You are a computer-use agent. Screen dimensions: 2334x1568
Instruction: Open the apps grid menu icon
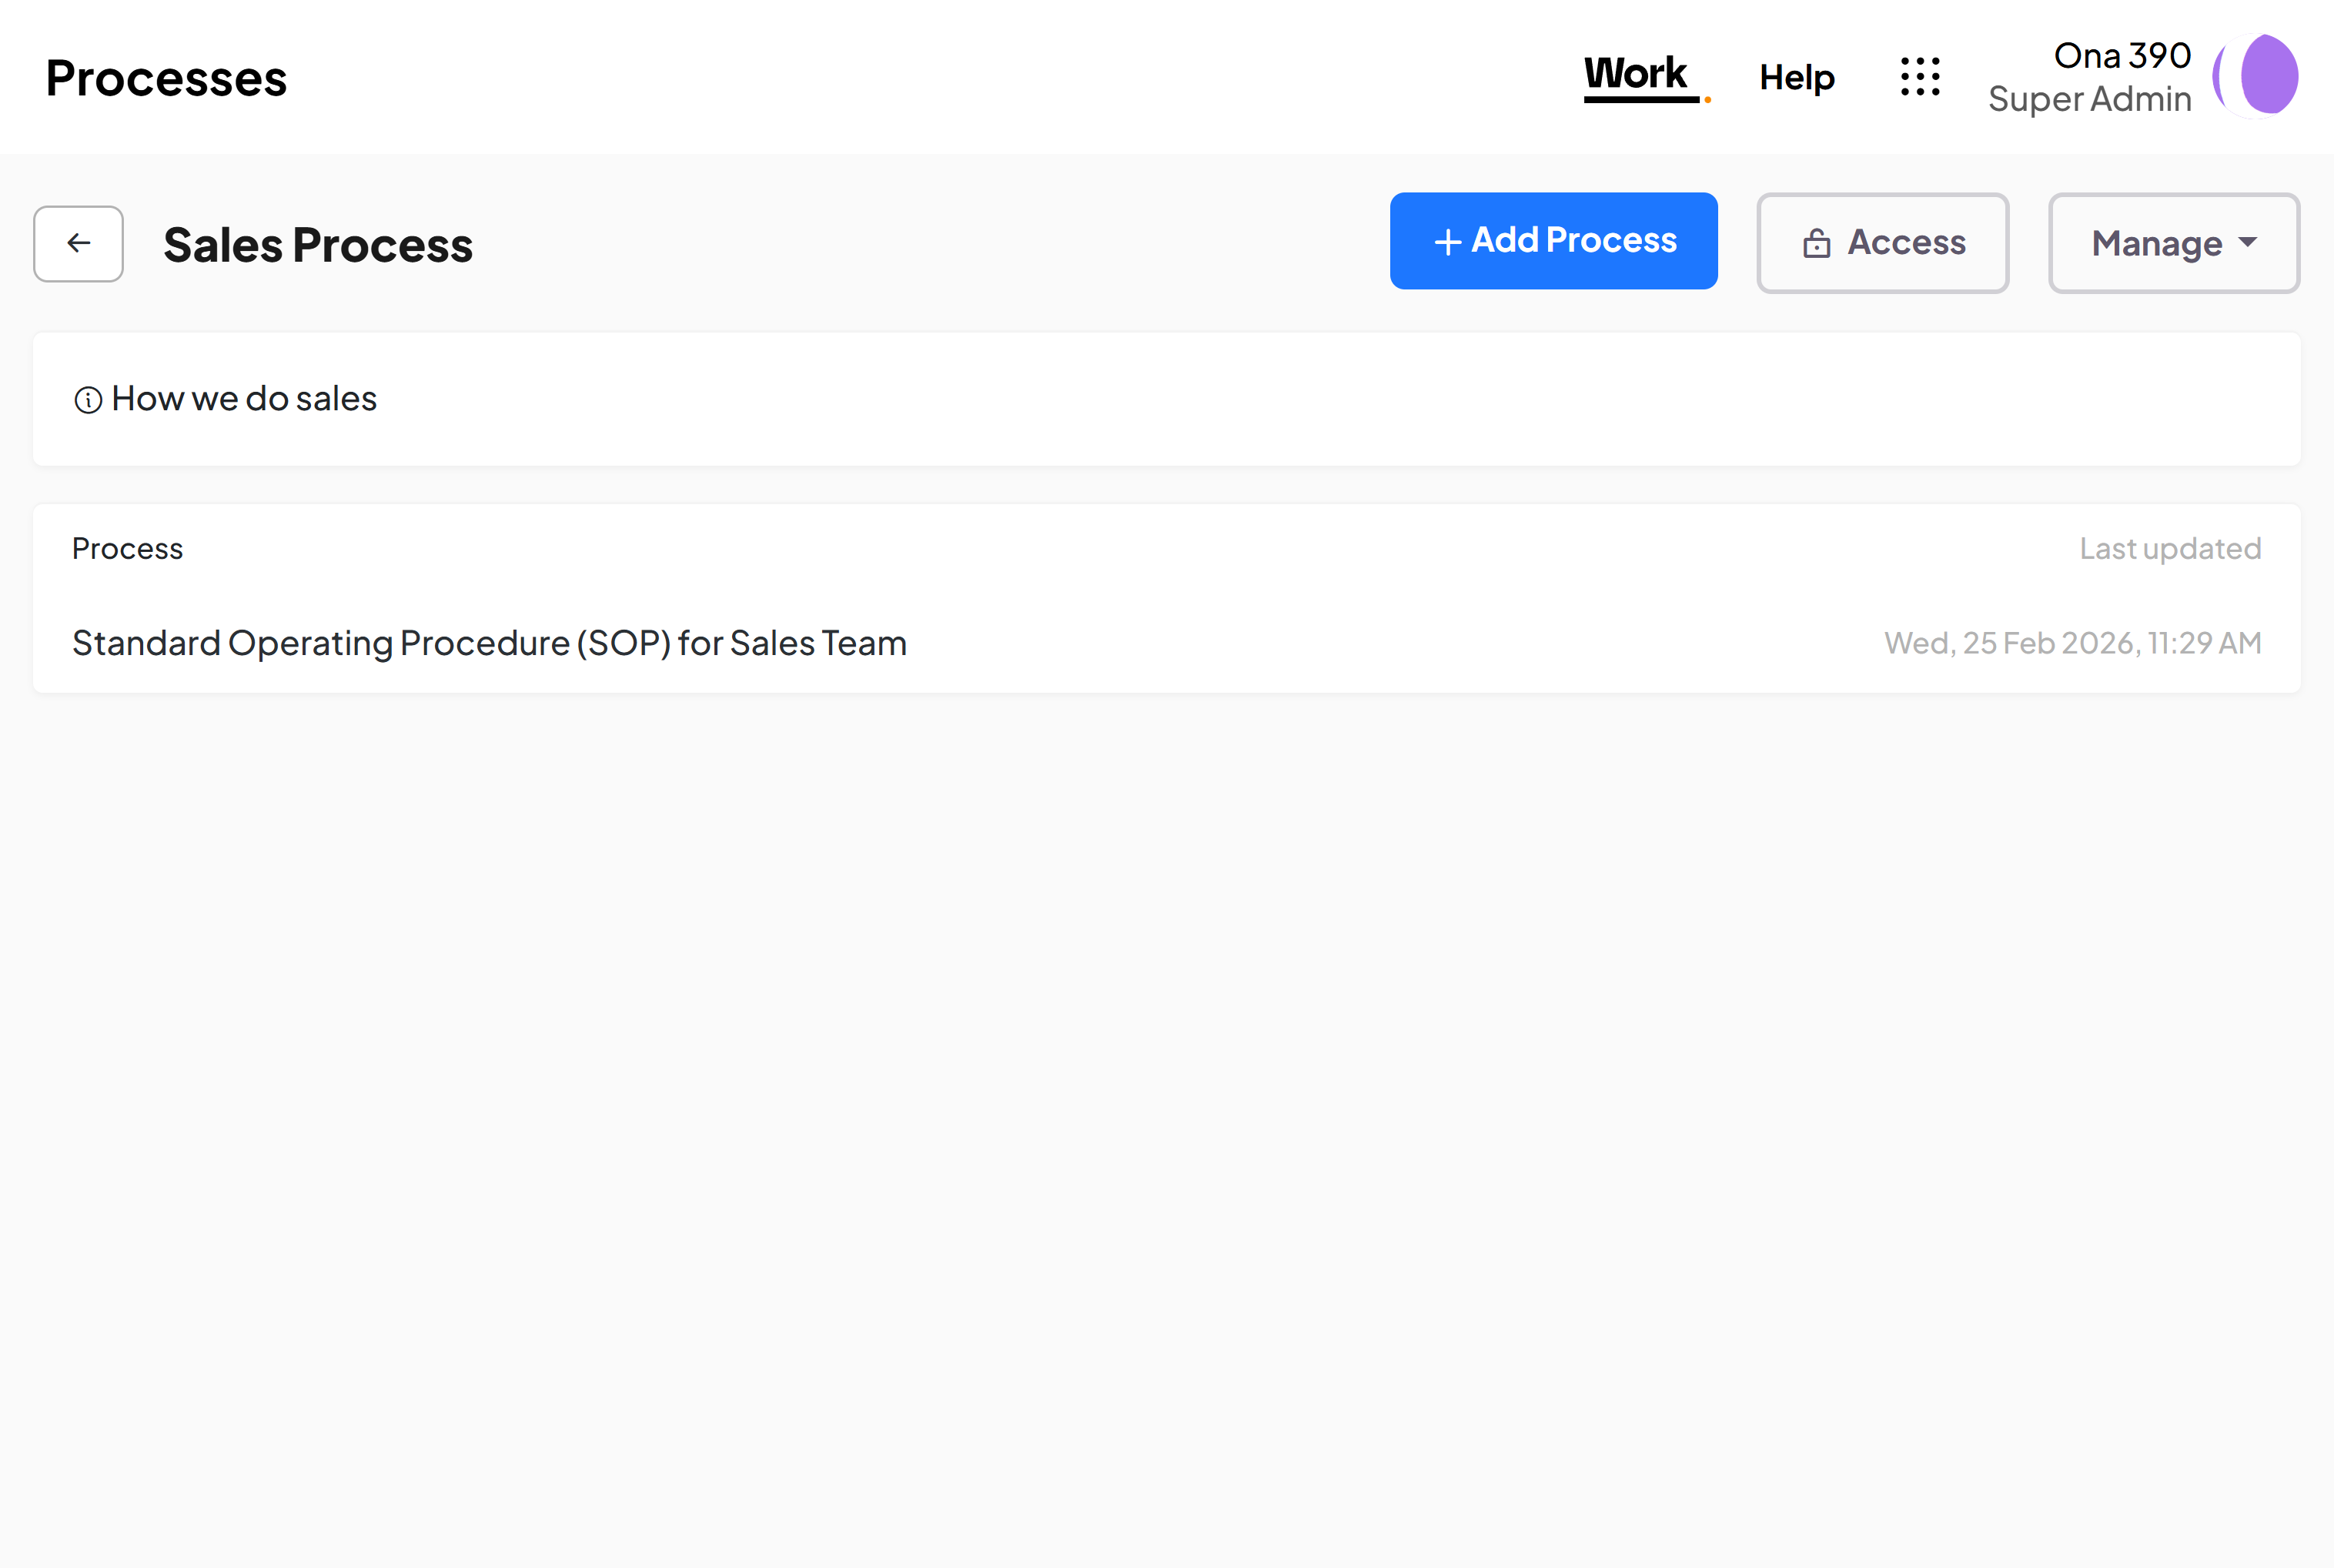pyautogui.click(x=1920, y=77)
